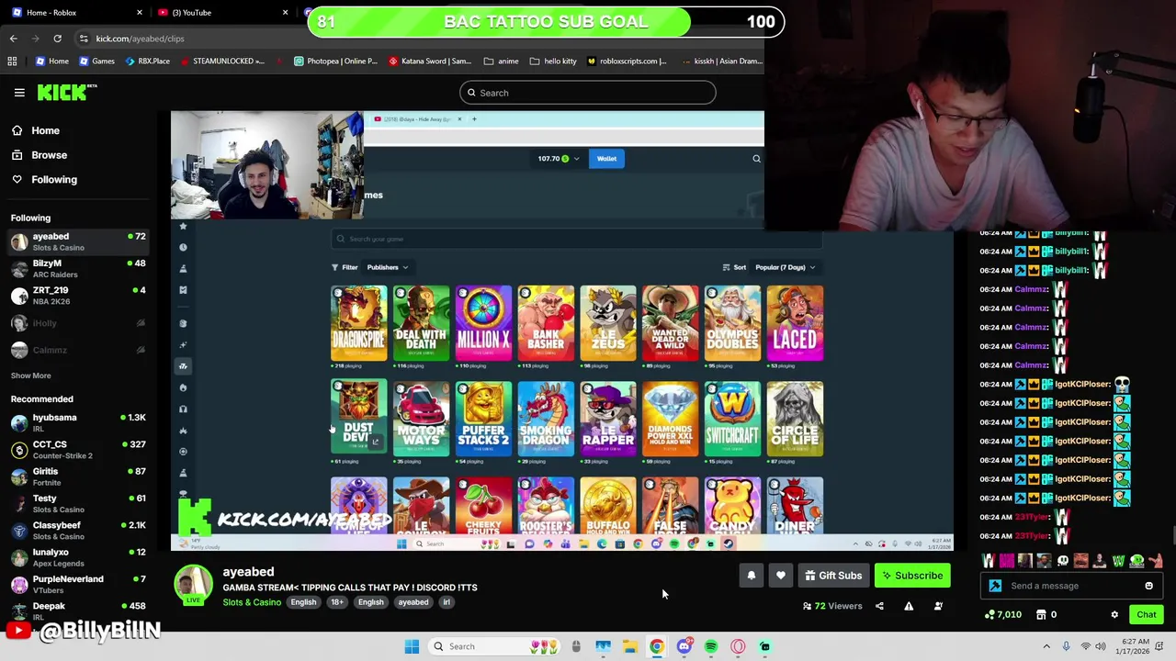
Task: Open Google Chrome from the taskbar
Action: tap(657, 646)
